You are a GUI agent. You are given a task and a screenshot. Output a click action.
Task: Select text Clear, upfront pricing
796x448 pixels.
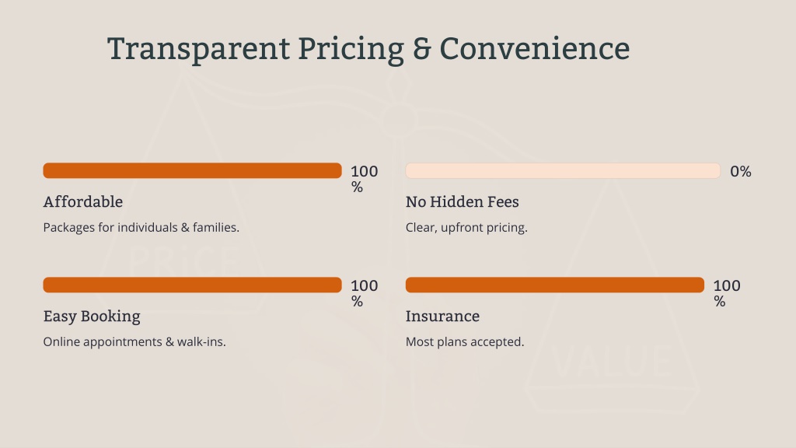coord(466,228)
